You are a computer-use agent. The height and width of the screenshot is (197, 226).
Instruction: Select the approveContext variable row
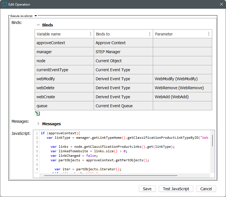pyautogui.click(x=64, y=43)
